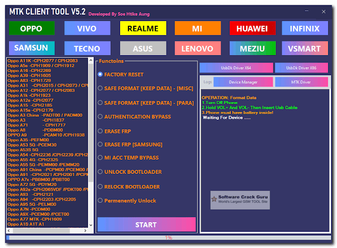Select the LENOVO brand button

coord(198,48)
